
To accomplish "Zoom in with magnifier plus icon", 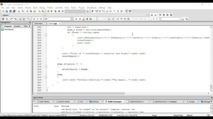I will click(145, 19).
